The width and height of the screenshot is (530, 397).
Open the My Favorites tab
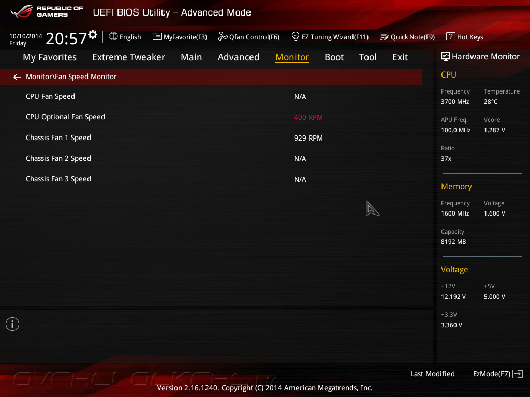pos(50,57)
